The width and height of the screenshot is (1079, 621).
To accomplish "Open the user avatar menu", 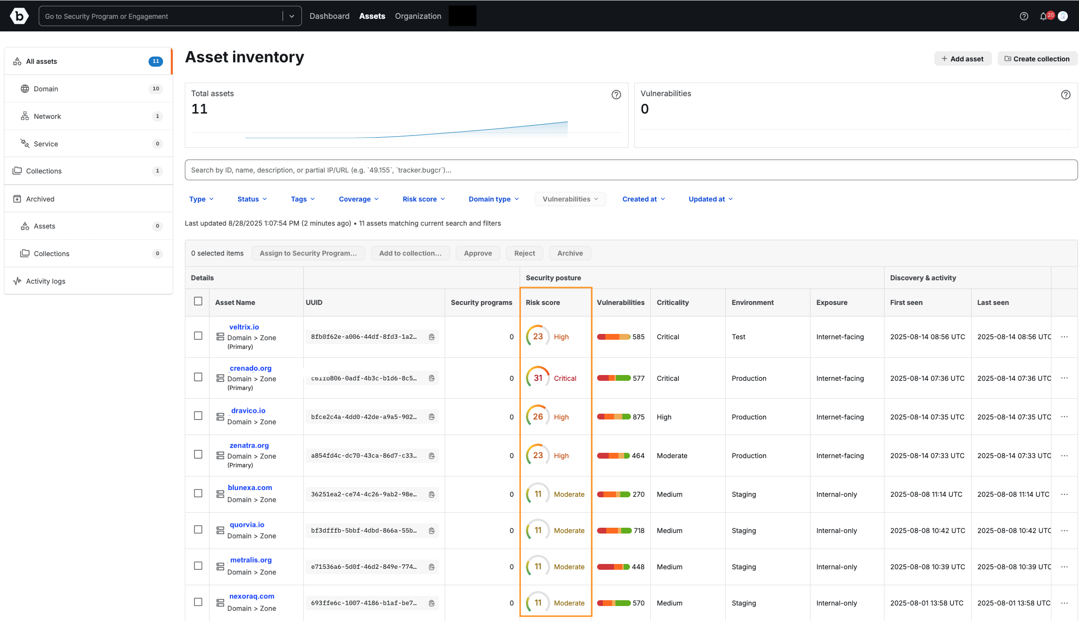I will click(1063, 16).
